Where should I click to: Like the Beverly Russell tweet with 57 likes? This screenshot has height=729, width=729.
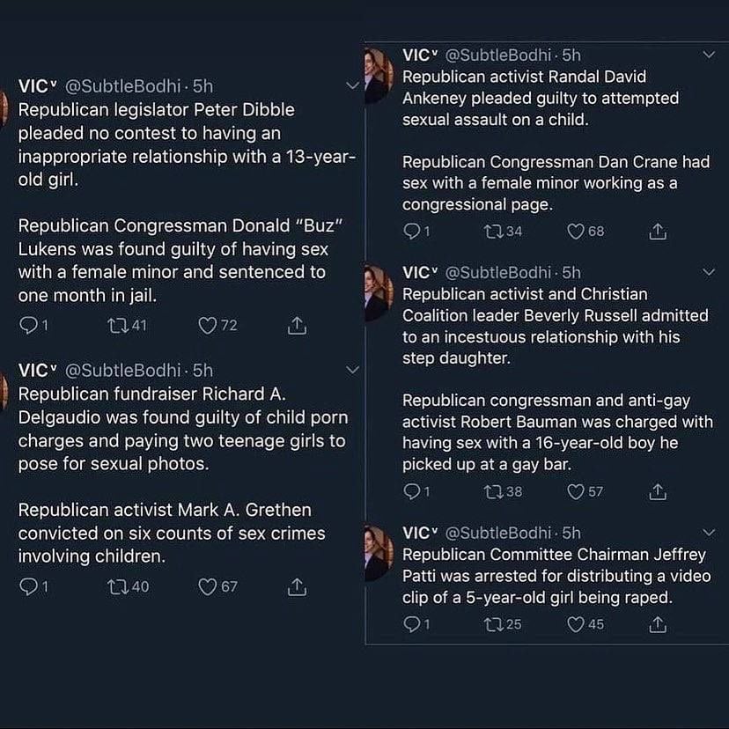(576, 491)
